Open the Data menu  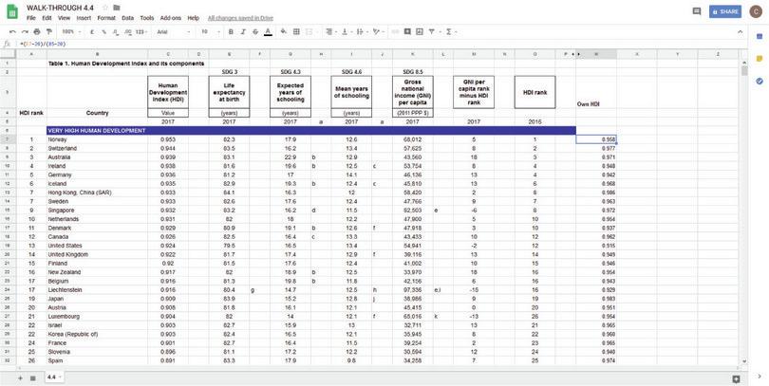click(x=127, y=18)
